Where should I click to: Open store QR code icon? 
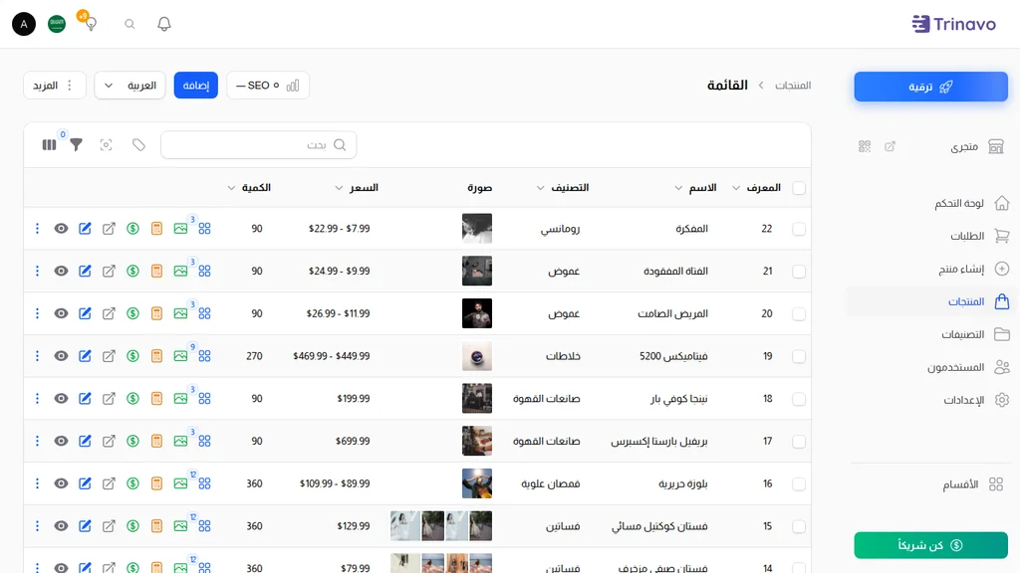[x=865, y=147]
